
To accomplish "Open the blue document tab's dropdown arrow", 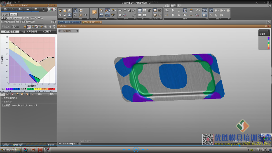I will pyautogui.click(x=77, y=22).
